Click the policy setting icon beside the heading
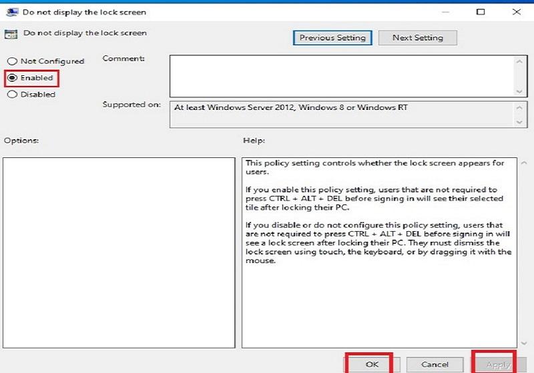The image size is (534, 373). pyautogui.click(x=11, y=33)
